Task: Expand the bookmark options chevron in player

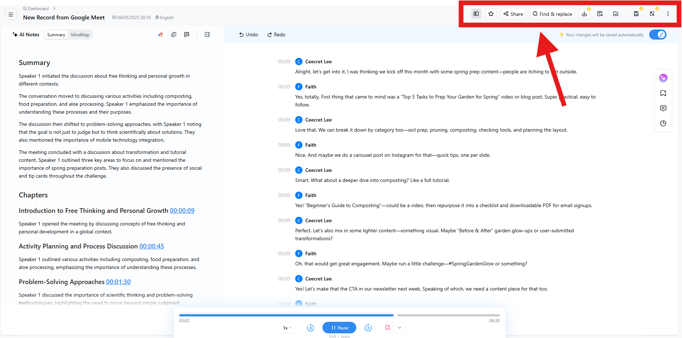Action: click(x=399, y=328)
